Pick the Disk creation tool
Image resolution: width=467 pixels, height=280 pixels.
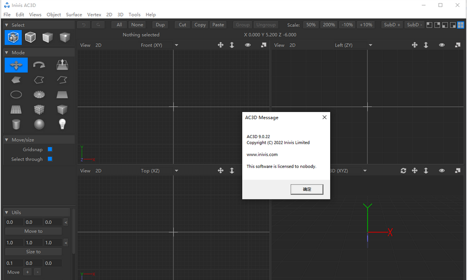click(39, 95)
